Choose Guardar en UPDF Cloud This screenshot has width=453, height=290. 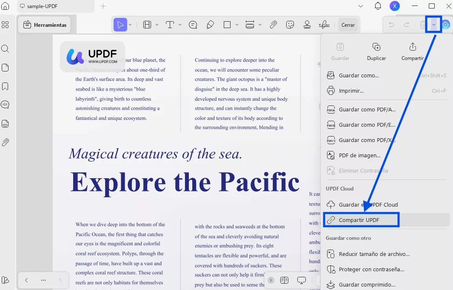click(387, 205)
